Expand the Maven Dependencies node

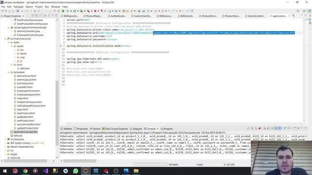tap(5, 147)
